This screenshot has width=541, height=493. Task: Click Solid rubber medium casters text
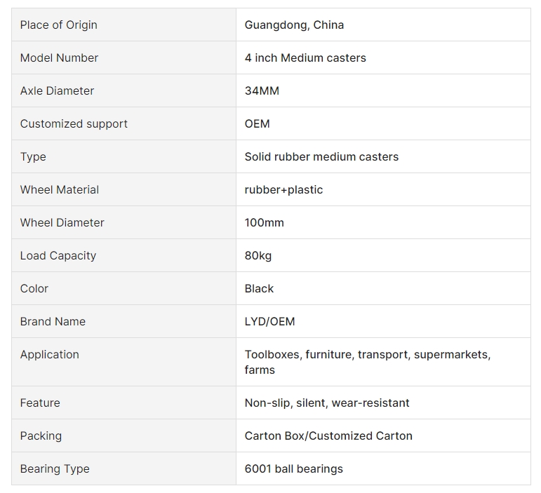click(321, 156)
